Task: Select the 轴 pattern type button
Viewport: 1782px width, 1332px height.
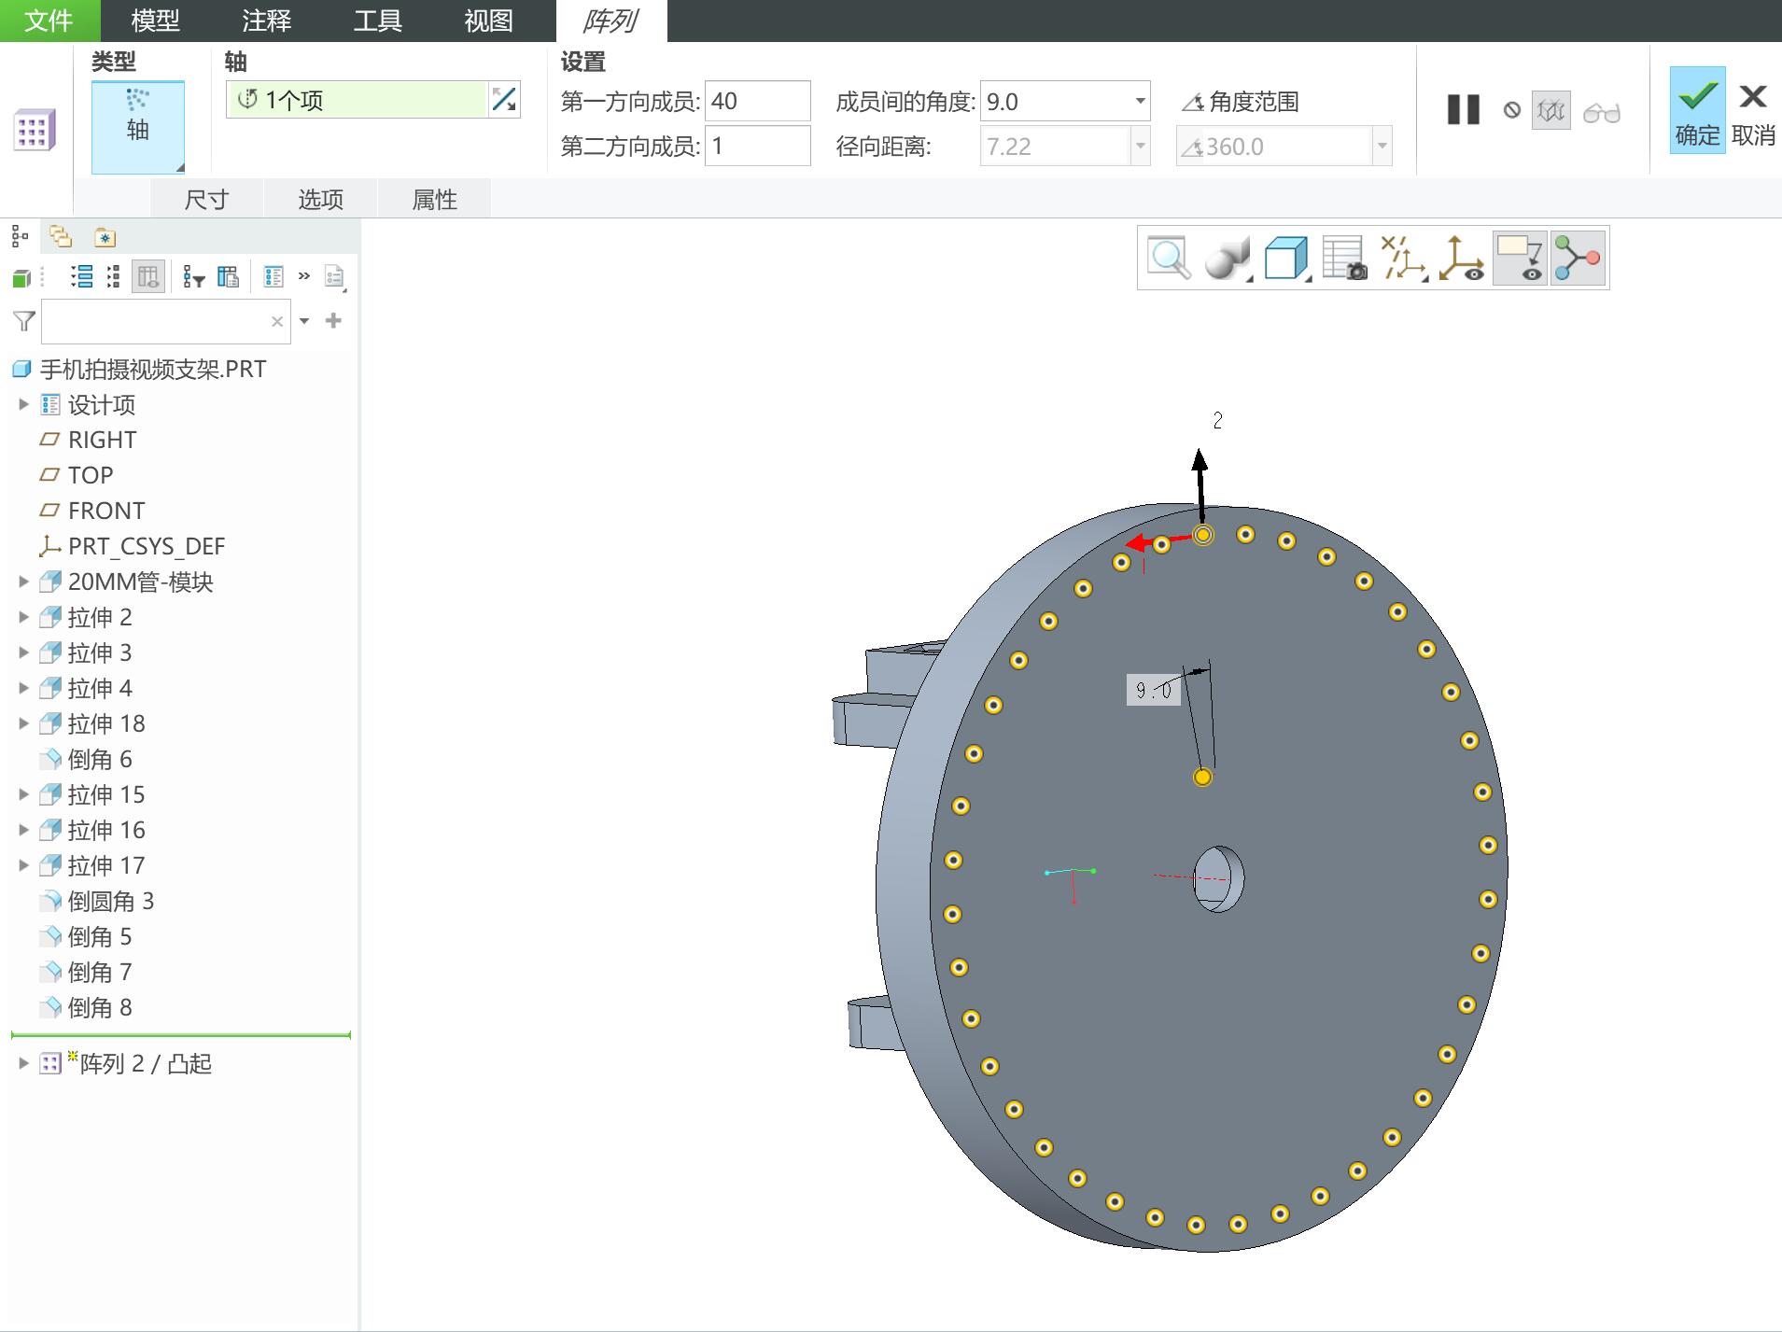Action: (x=138, y=127)
